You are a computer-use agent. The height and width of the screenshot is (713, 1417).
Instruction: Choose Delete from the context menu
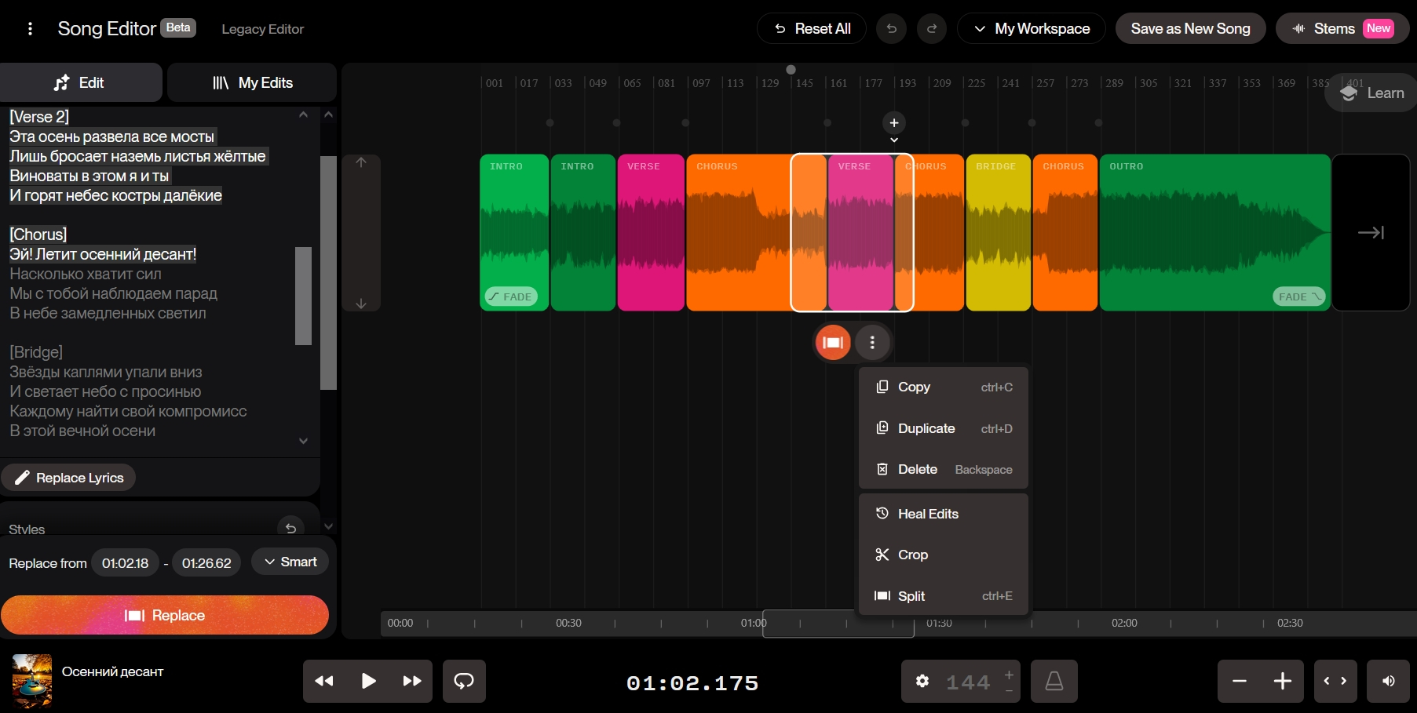click(x=944, y=469)
